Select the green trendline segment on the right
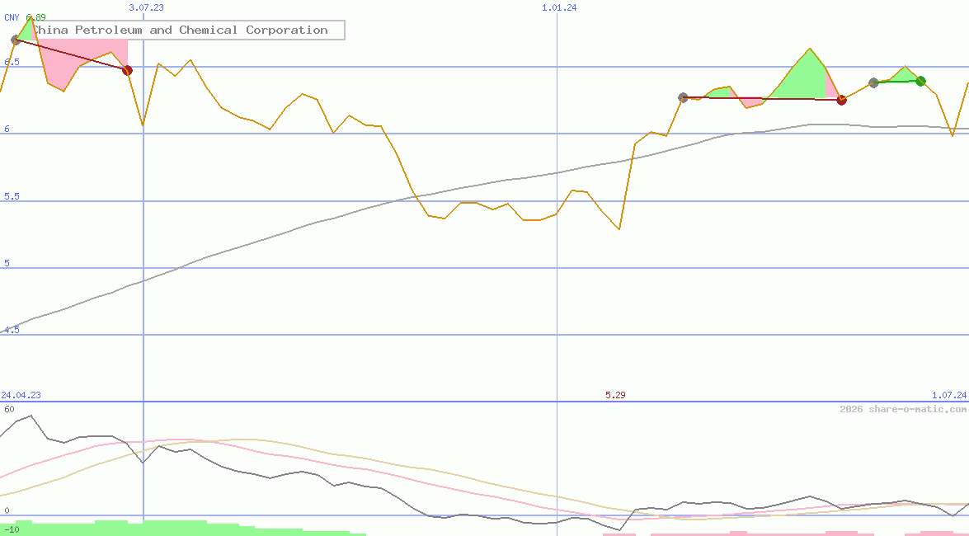Image resolution: width=969 pixels, height=536 pixels. click(x=897, y=81)
